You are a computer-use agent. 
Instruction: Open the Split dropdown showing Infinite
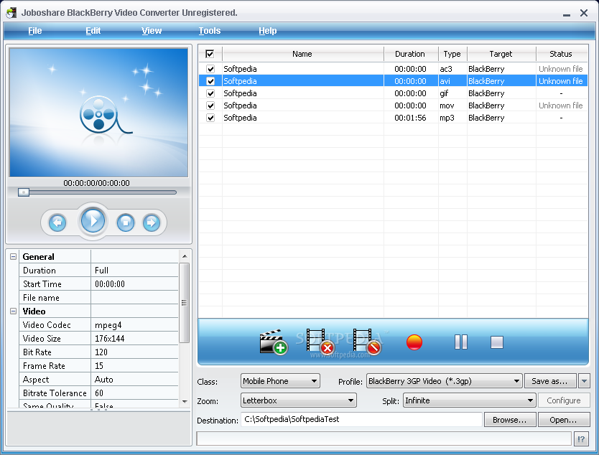point(469,400)
